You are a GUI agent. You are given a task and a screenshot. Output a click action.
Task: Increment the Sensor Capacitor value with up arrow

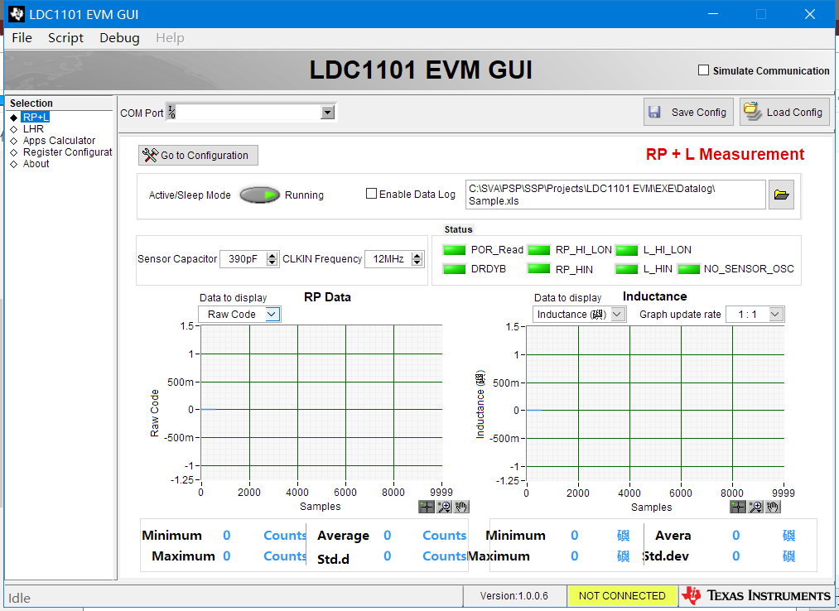pyautogui.click(x=272, y=255)
